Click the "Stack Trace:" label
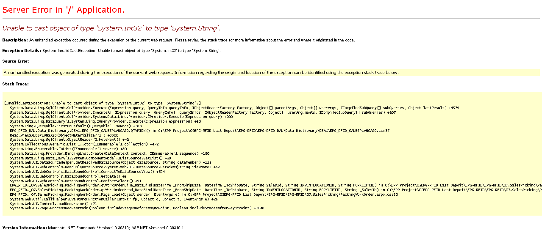The width and height of the screenshot is (542, 241). 15,84
